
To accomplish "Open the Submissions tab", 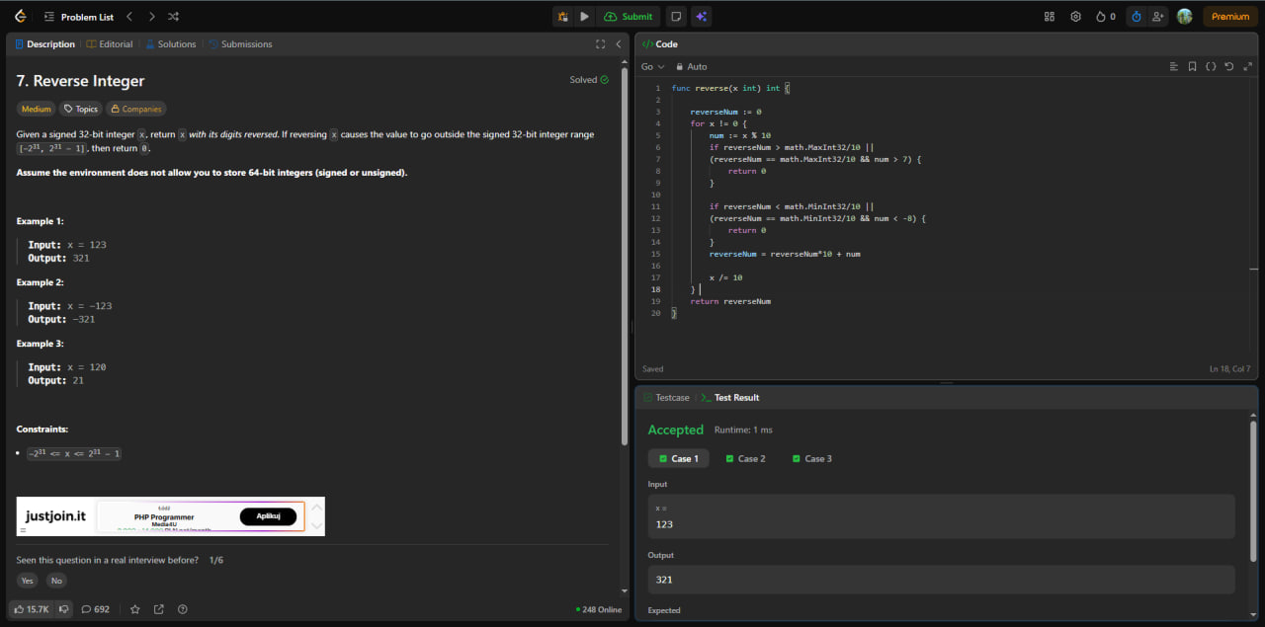I will pos(241,44).
